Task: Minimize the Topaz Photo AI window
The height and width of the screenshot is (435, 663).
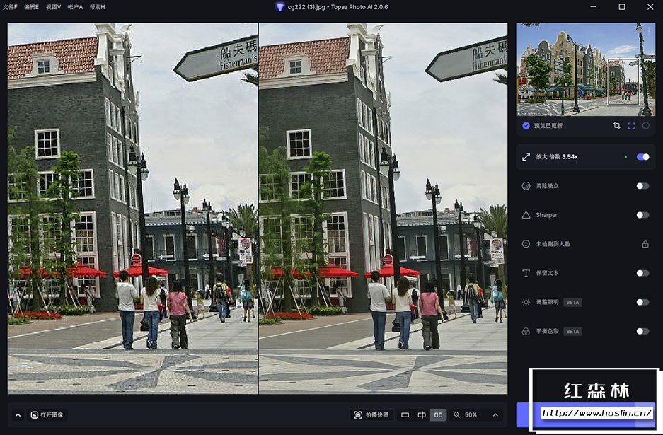Action: pos(593,7)
